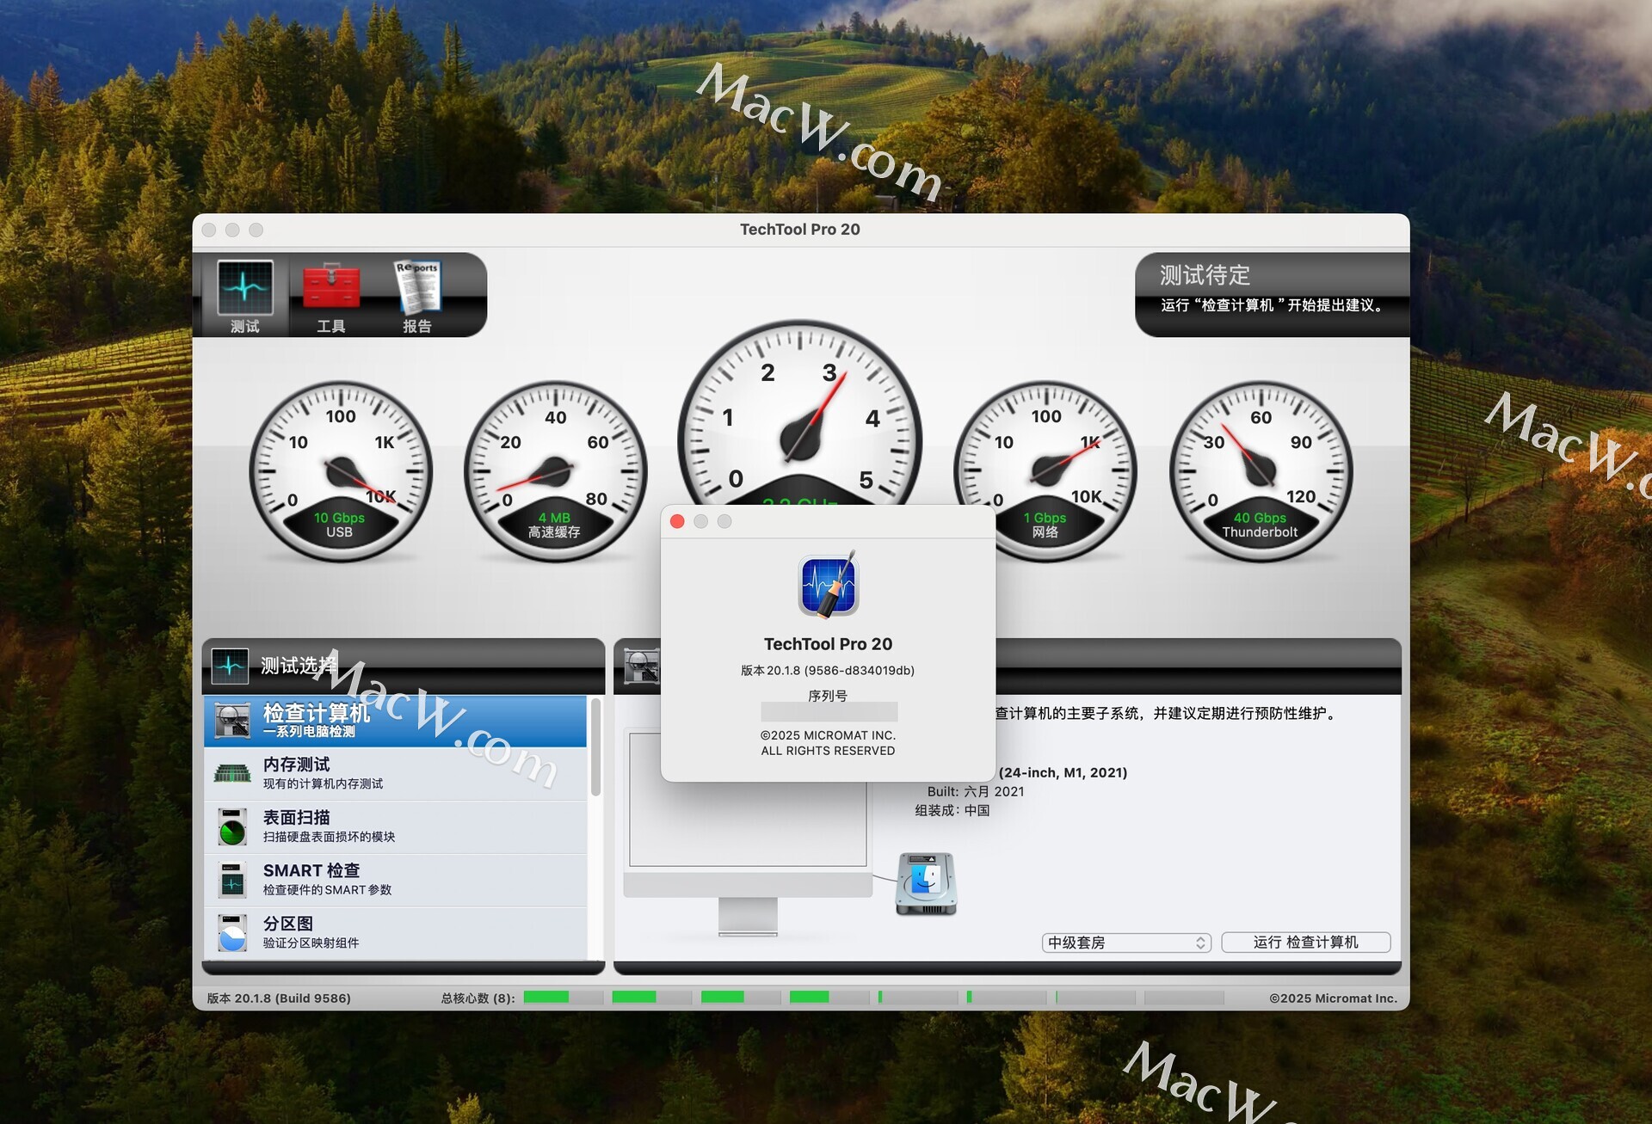Click the 版本 20.1.8 (Build 9586) status text
Screen dimensions: 1652x1124
pyautogui.click(x=279, y=998)
